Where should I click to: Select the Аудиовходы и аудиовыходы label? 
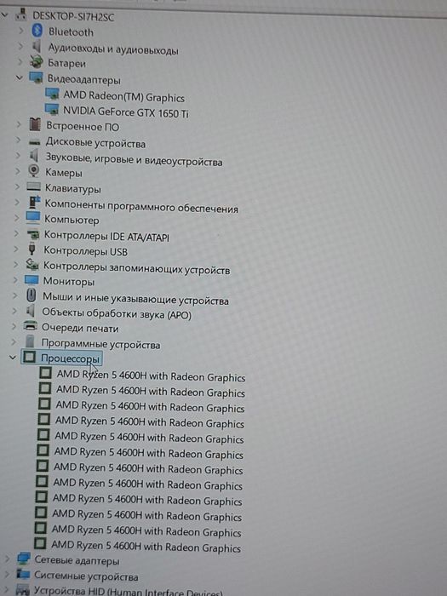click(113, 49)
